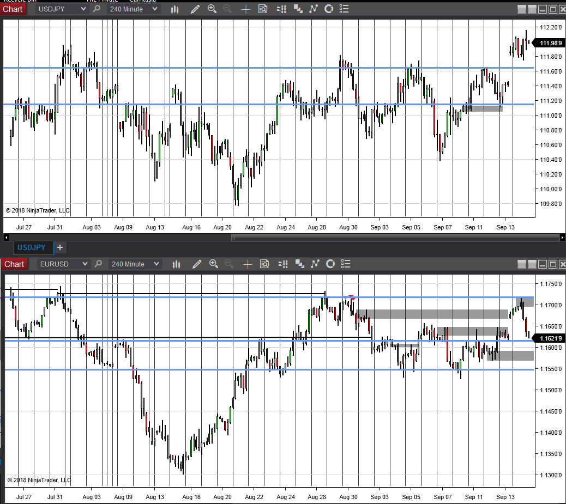The image size is (566, 504).
Task: Click 109.80'0 label on USDJPY price axis
Action: [551, 203]
